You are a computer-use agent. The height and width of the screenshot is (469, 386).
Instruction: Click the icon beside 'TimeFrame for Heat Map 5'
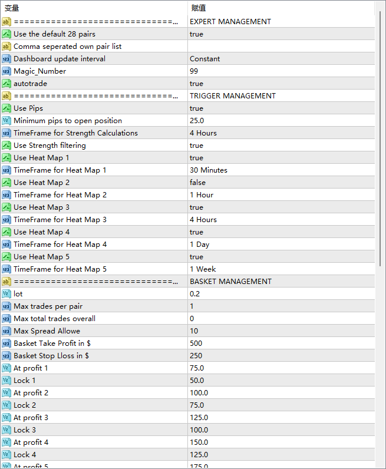click(6, 269)
